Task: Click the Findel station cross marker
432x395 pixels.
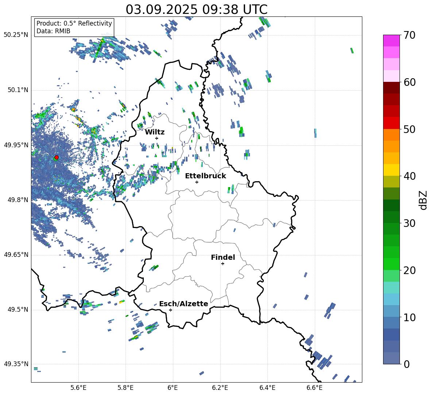Action: pos(223,264)
